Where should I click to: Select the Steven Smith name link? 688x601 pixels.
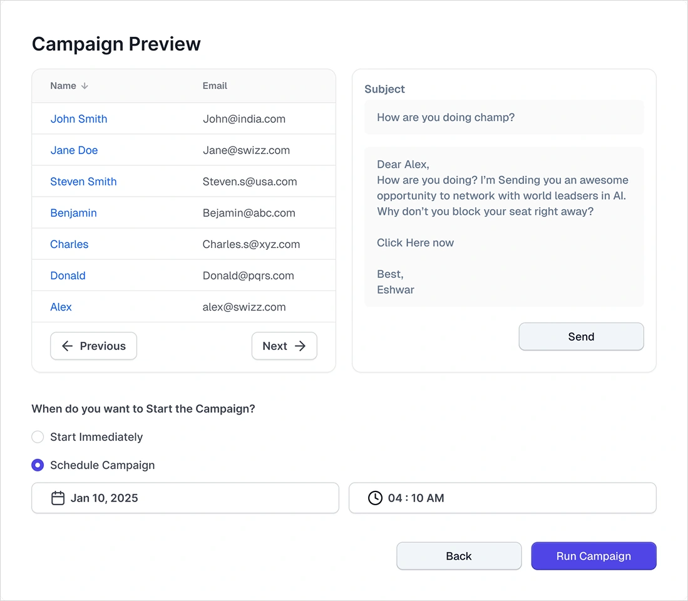[x=83, y=182]
